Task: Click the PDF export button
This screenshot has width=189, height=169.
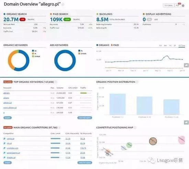Action: tap(177, 5)
